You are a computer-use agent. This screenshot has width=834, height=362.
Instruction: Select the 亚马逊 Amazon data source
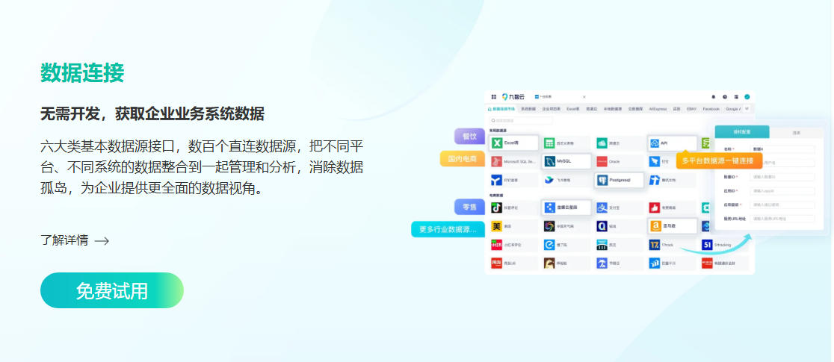(673, 226)
